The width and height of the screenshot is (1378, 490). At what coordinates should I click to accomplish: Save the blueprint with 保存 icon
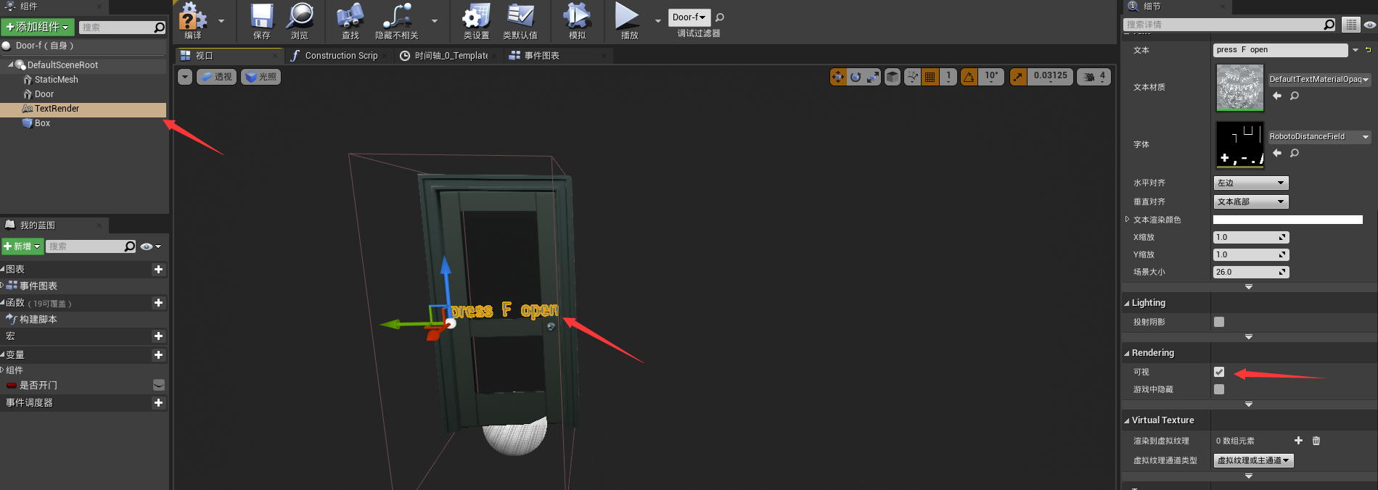click(x=262, y=21)
